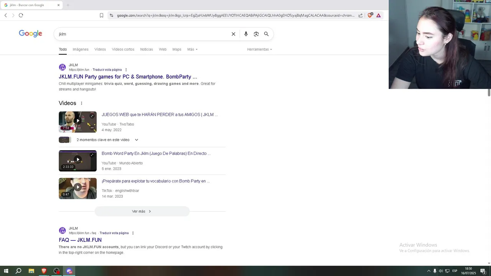Open File Explorer from the taskbar
This screenshot has height=276, width=491.
pyautogui.click(x=31, y=271)
